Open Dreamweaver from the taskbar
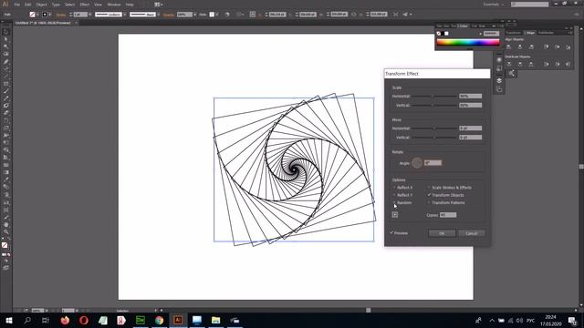The width and height of the screenshot is (584, 328). click(x=141, y=320)
